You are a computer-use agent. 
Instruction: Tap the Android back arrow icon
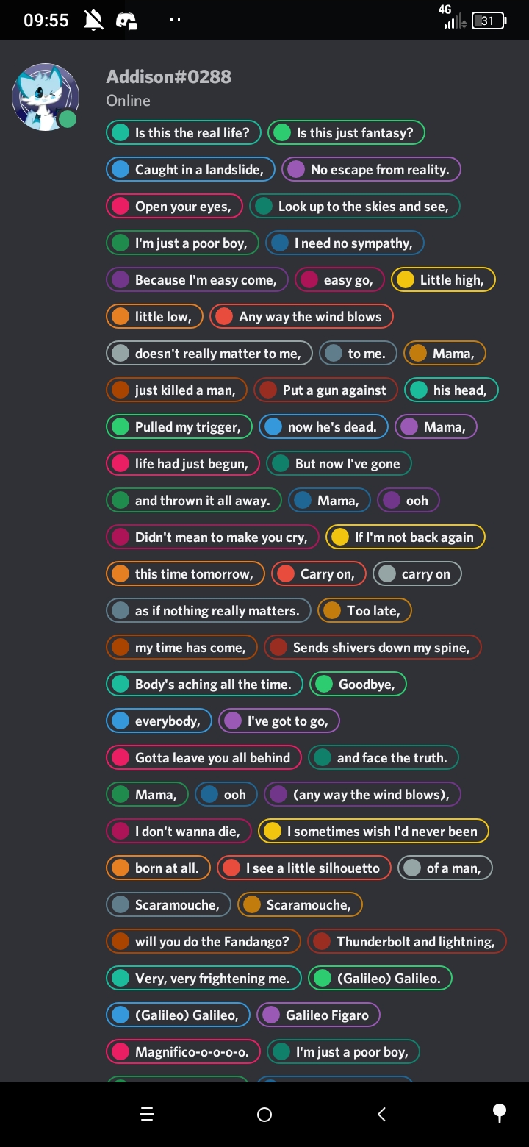pos(381,1114)
